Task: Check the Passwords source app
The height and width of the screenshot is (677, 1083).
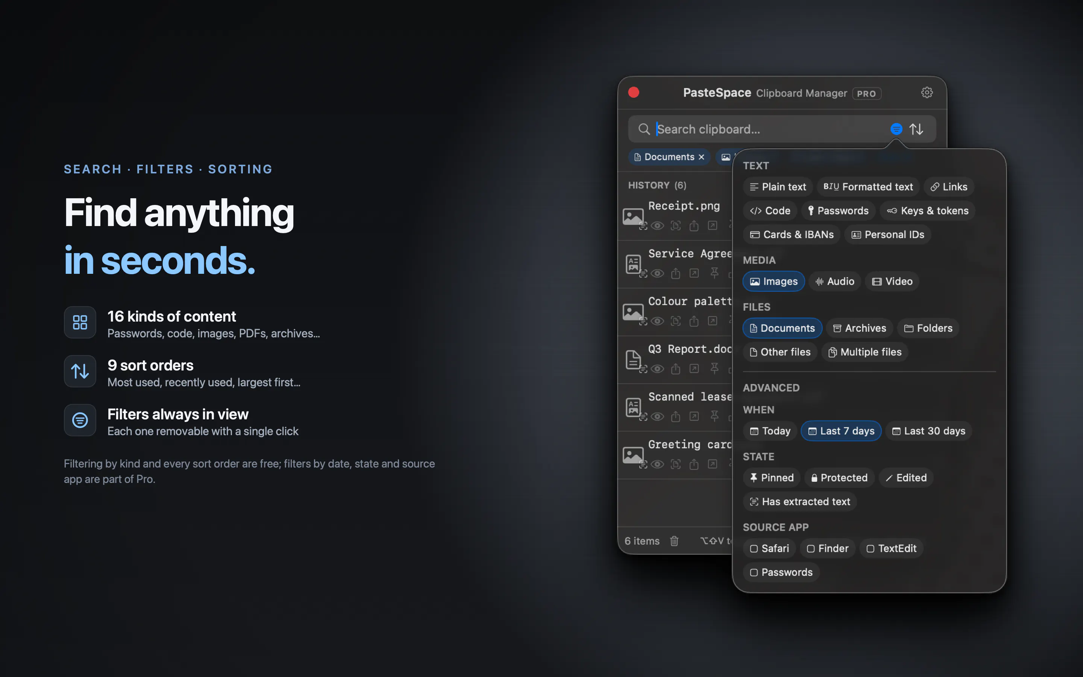Action: tap(781, 572)
